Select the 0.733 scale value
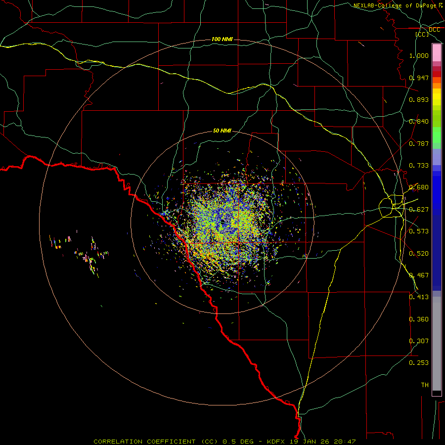Viewport: 445px width, 445px height. coord(419,166)
